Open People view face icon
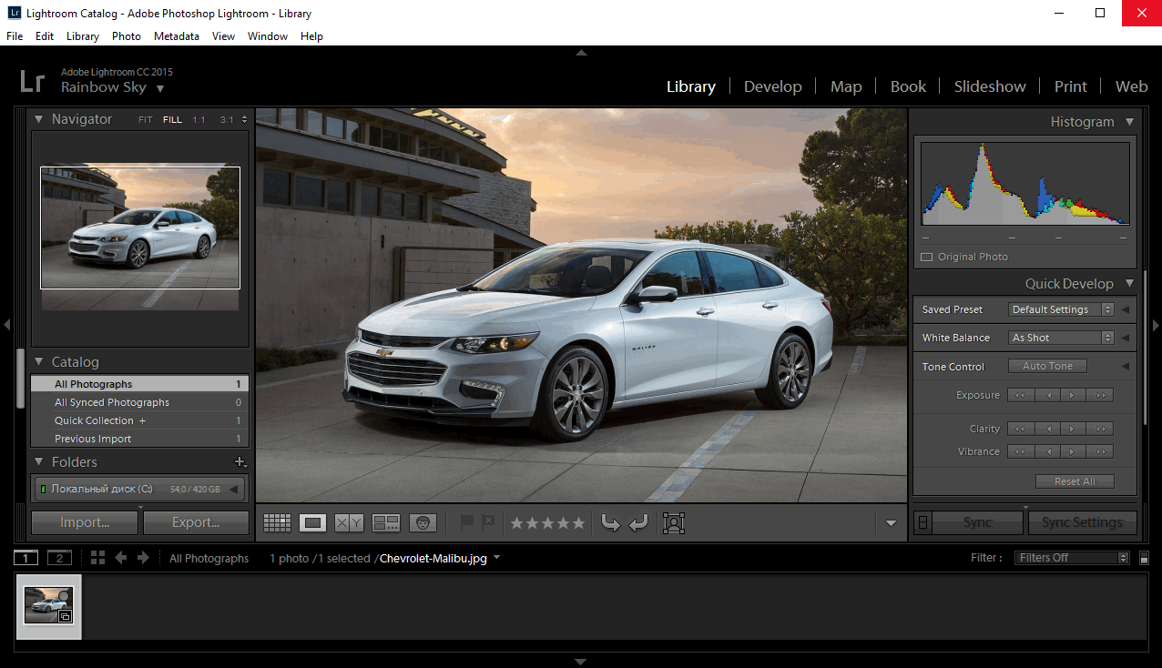Screen dimensions: 1162x668 [423, 522]
